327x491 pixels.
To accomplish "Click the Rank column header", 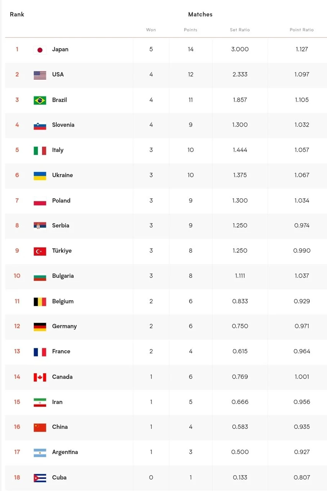I will (x=17, y=15).
